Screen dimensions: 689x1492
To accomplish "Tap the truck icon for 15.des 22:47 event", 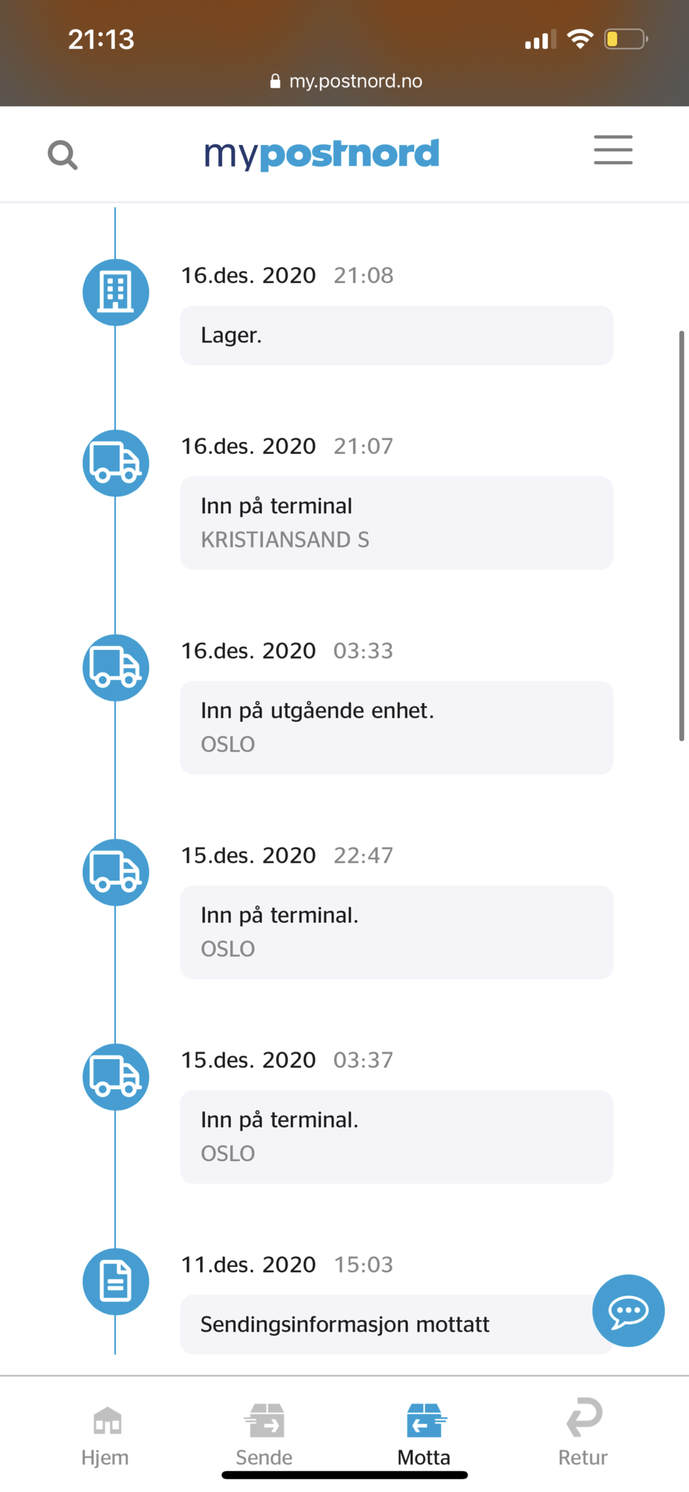I will (x=116, y=872).
